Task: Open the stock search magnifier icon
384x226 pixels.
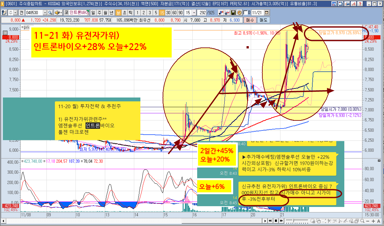Action: click(x=50, y=13)
